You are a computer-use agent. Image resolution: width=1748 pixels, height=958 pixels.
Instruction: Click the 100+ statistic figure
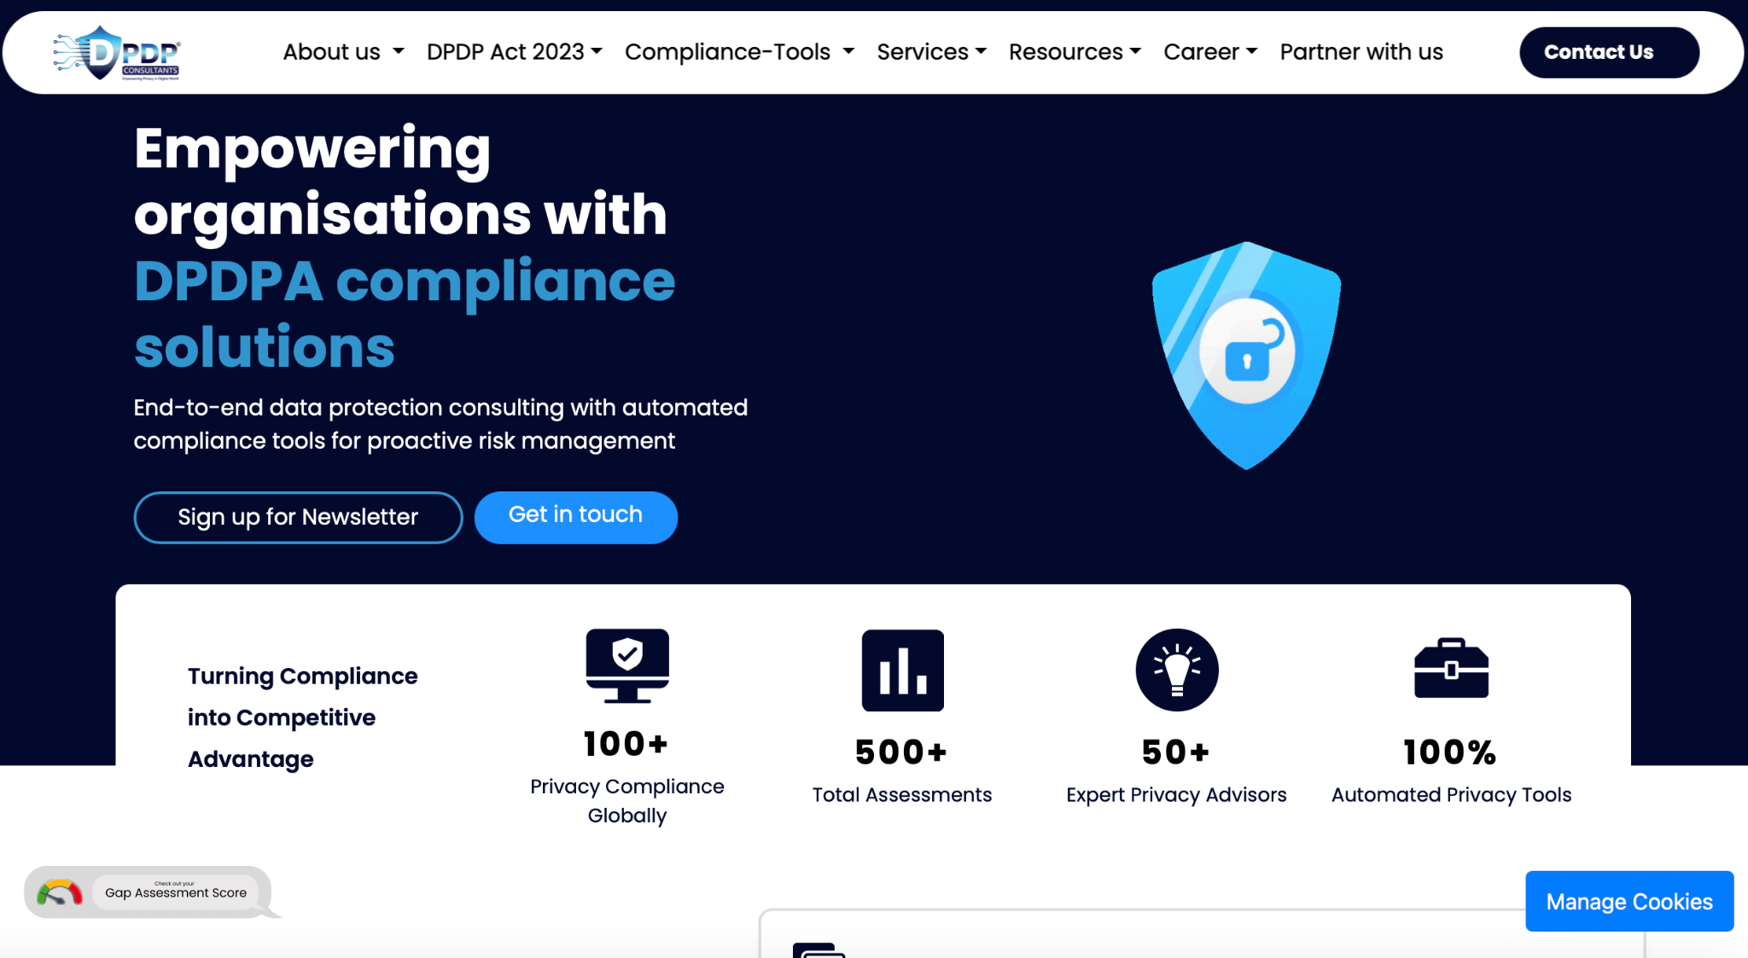tap(626, 744)
